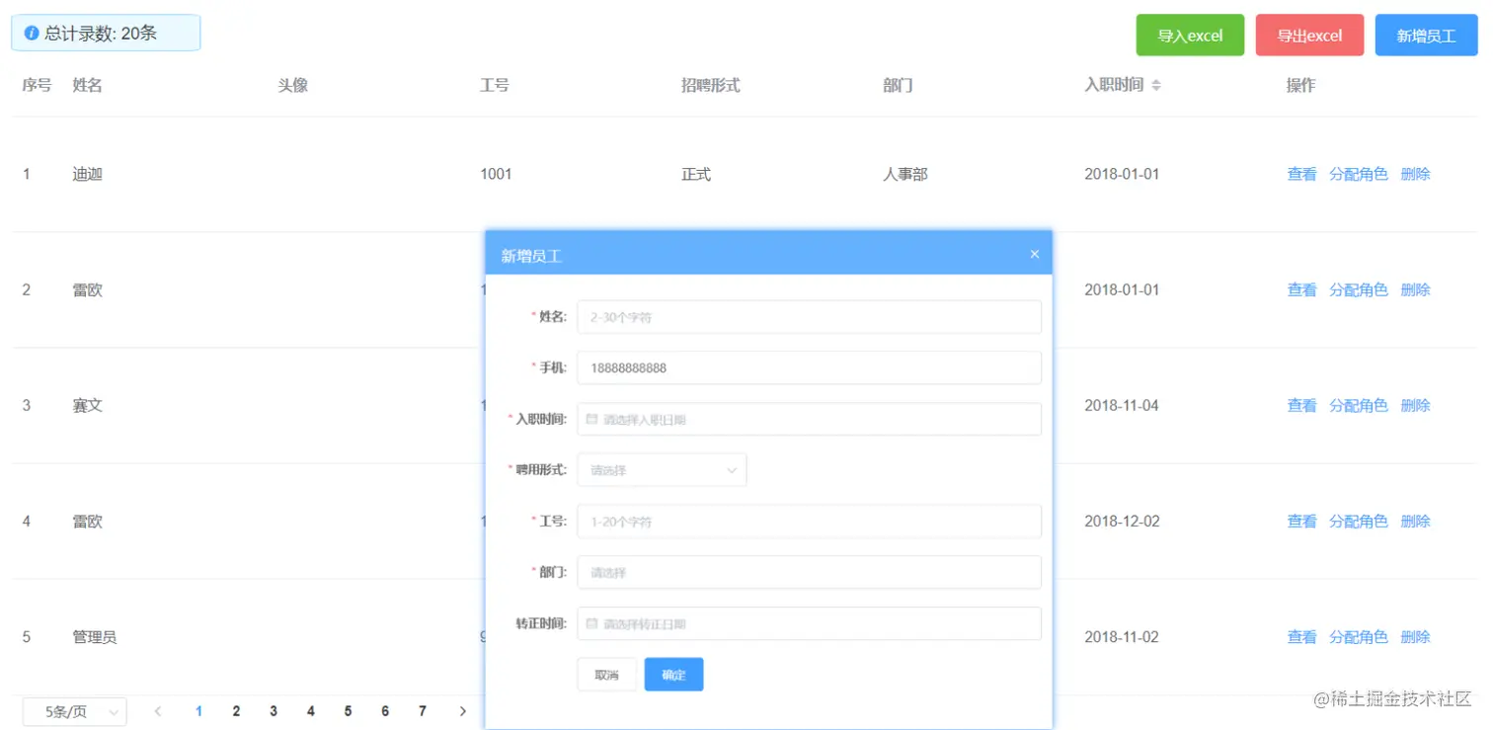
Task: Click the name cell 管理员
Action: 95,637
